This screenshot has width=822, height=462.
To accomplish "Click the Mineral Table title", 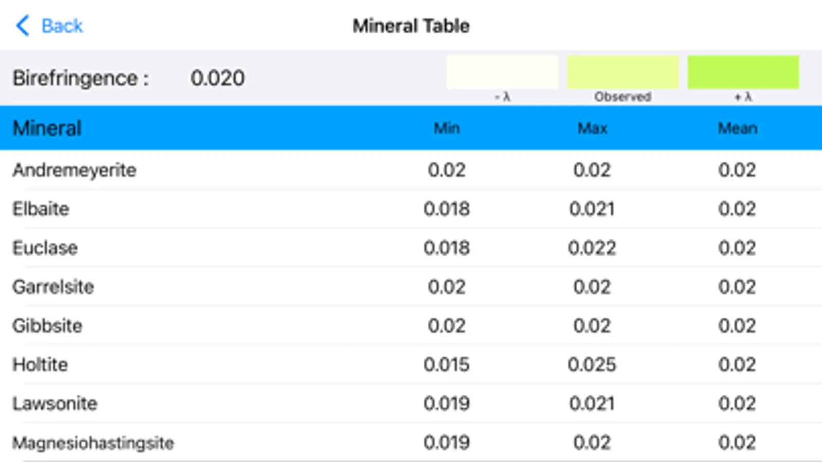I will tap(411, 26).
